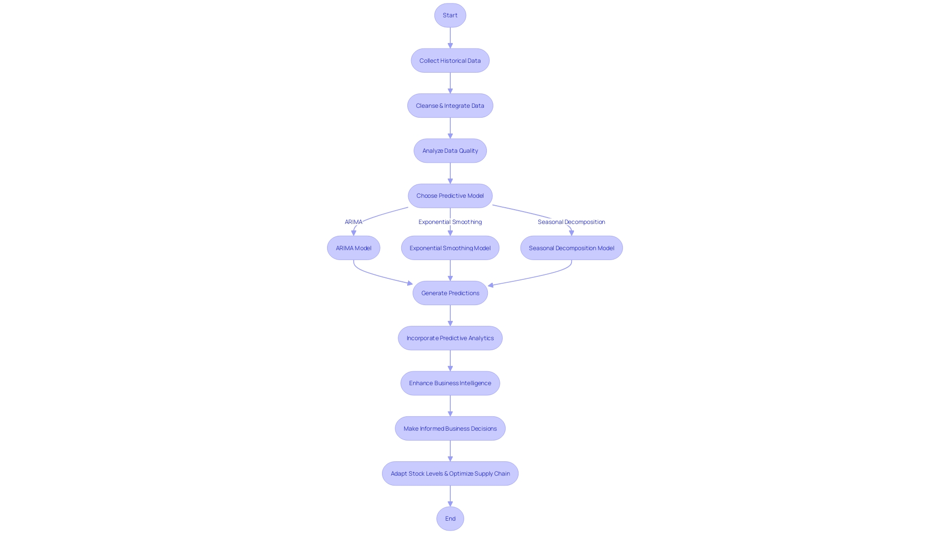950x534 pixels.
Task: Select the Enhance Business Intelligence step
Action: [x=450, y=383]
